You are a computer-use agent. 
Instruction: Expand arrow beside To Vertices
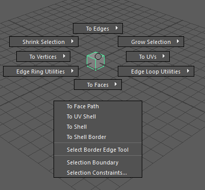click(64, 56)
